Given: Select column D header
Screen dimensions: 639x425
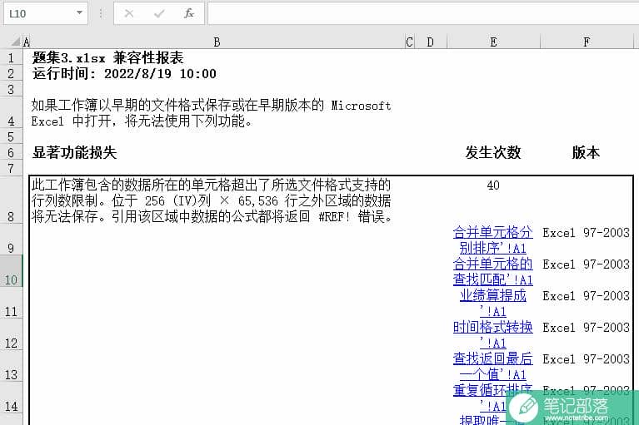Looking at the screenshot, I should click(x=431, y=42).
